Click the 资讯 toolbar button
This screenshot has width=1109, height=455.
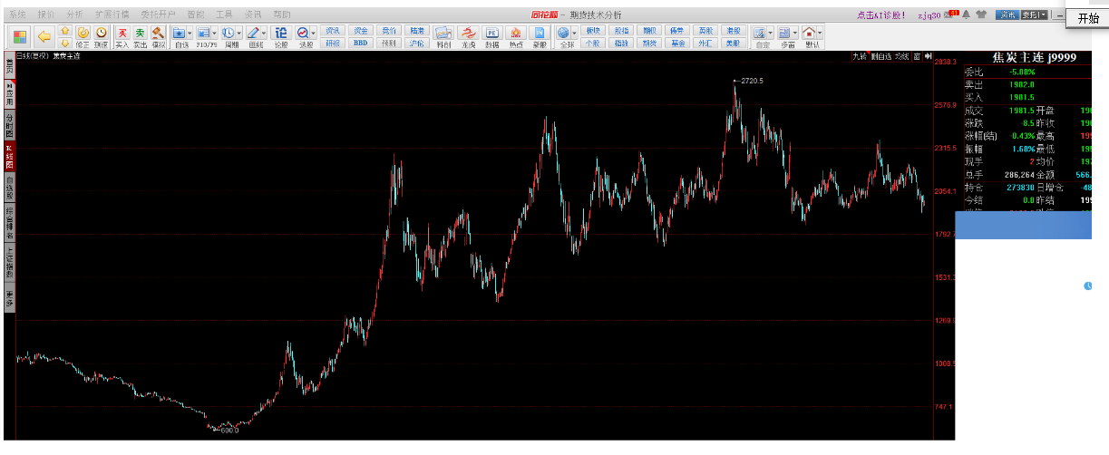click(333, 31)
